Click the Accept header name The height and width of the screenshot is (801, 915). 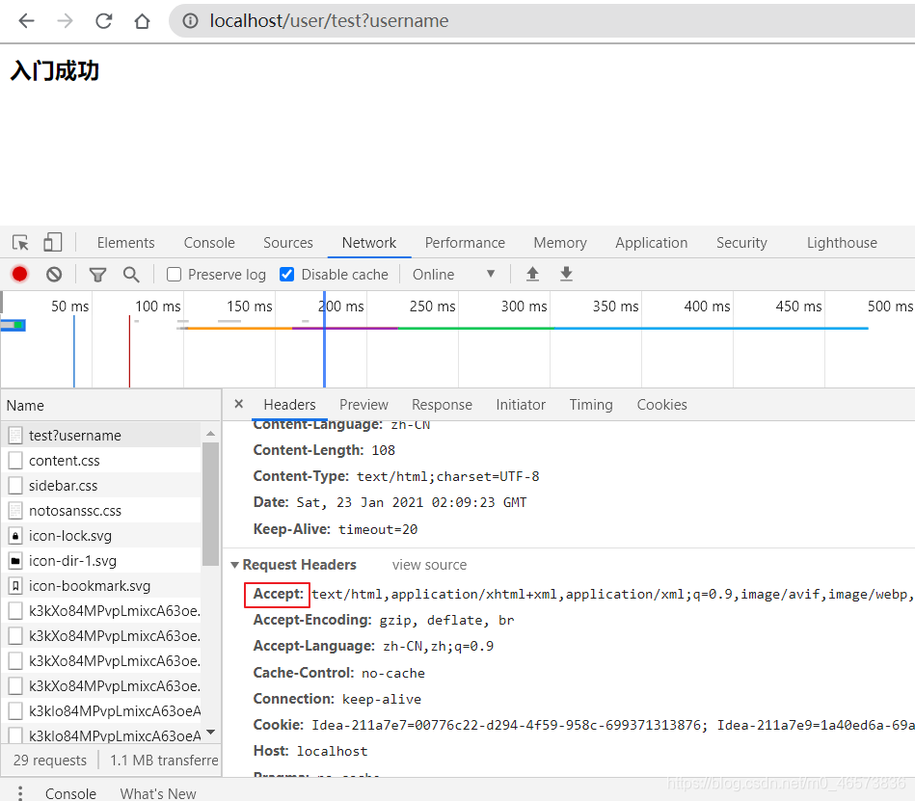point(279,594)
